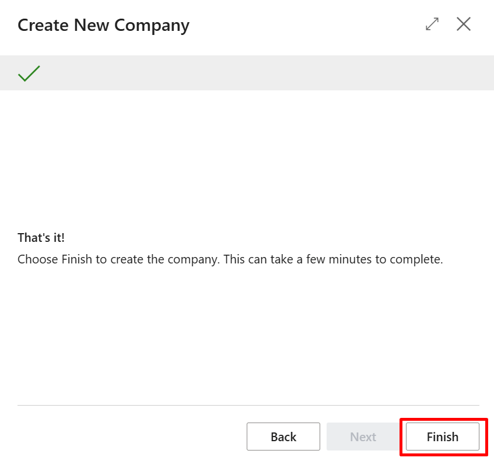Click the bold "That's it!" heading
Image resolution: width=494 pixels, height=468 pixels.
pyautogui.click(x=41, y=238)
